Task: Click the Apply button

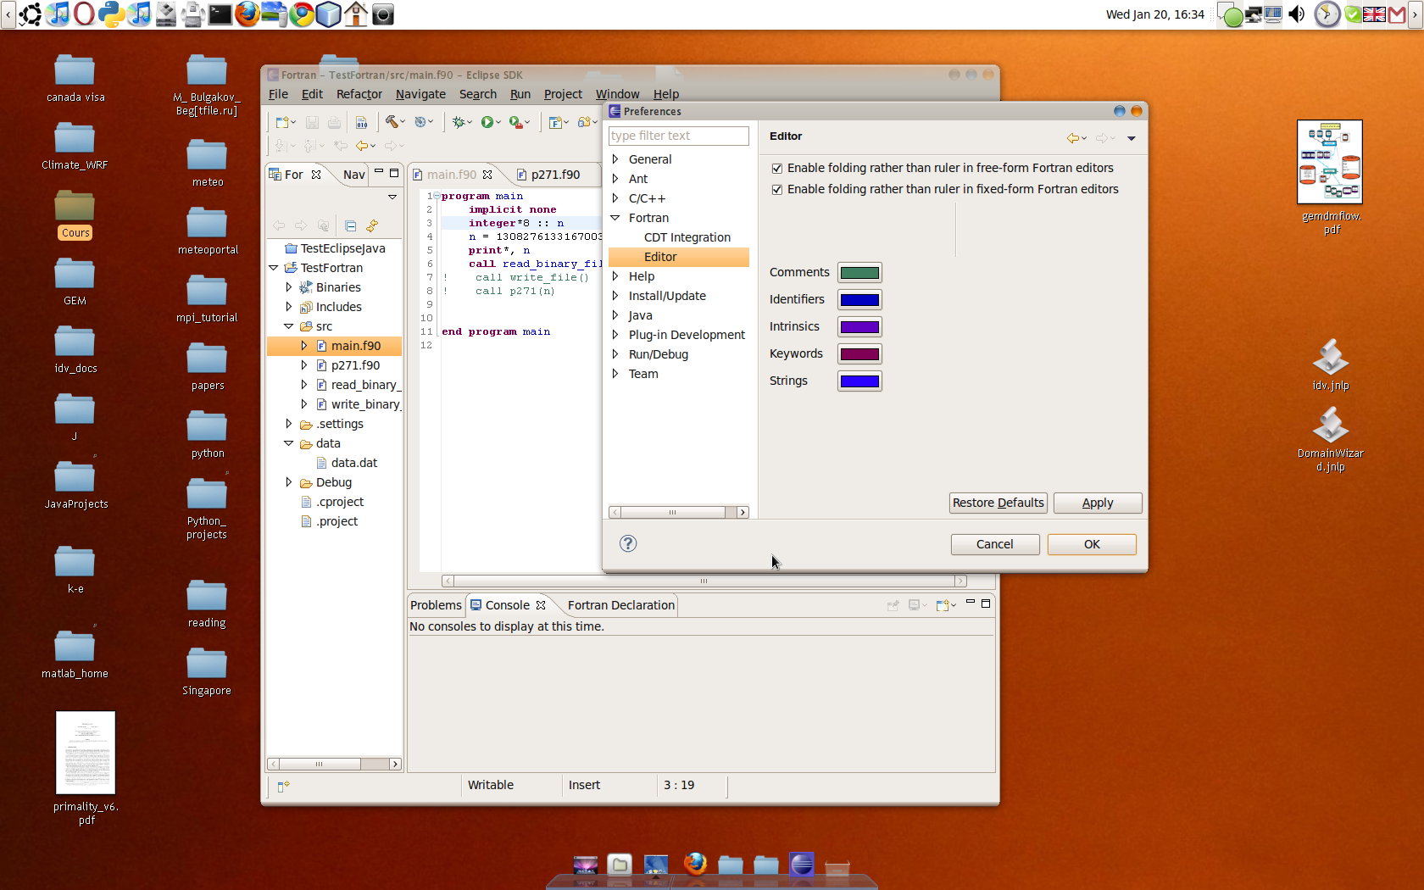Action: click(1098, 503)
